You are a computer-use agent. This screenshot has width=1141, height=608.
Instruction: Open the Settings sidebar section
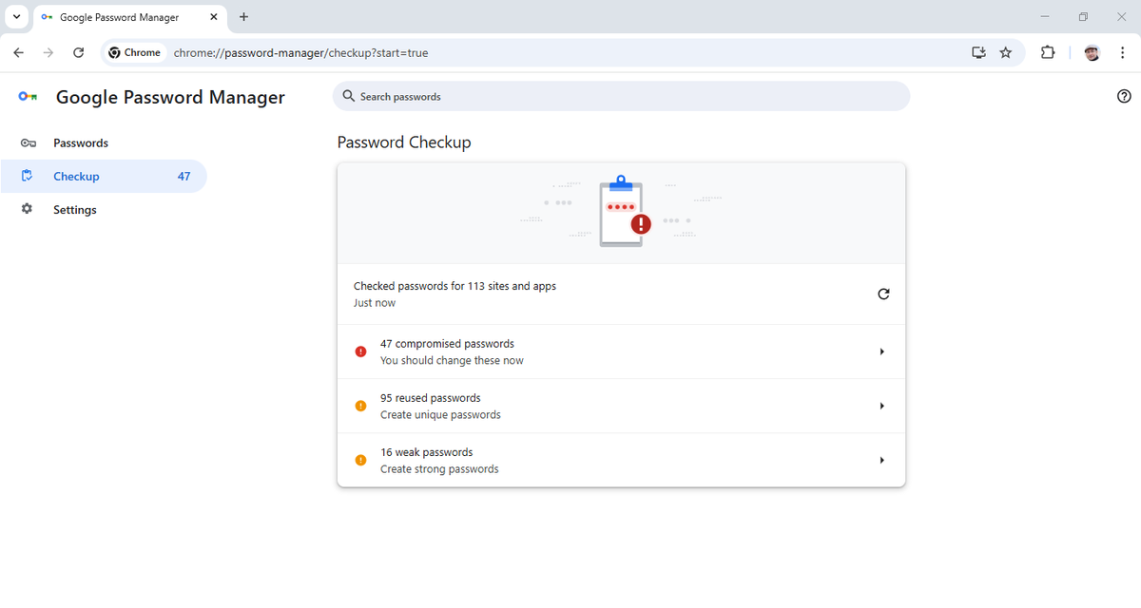(x=75, y=210)
